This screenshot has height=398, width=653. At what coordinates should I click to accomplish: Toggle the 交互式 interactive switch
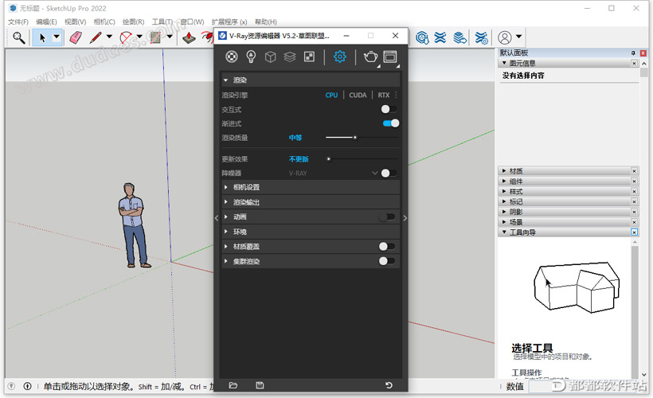pos(389,109)
